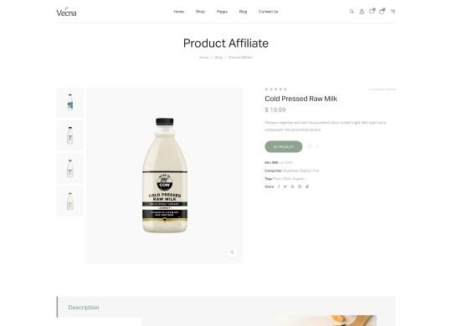
Task: Open the wishlist heart icon in header
Action: [372, 11]
